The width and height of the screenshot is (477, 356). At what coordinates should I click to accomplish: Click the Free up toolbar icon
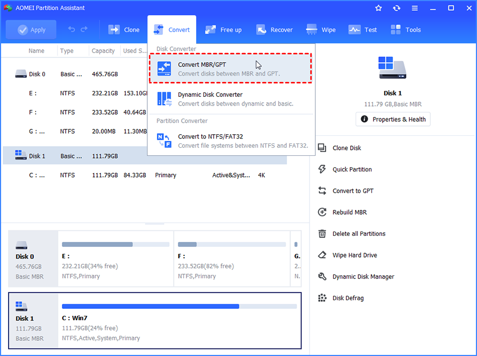(x=210, y=30)
